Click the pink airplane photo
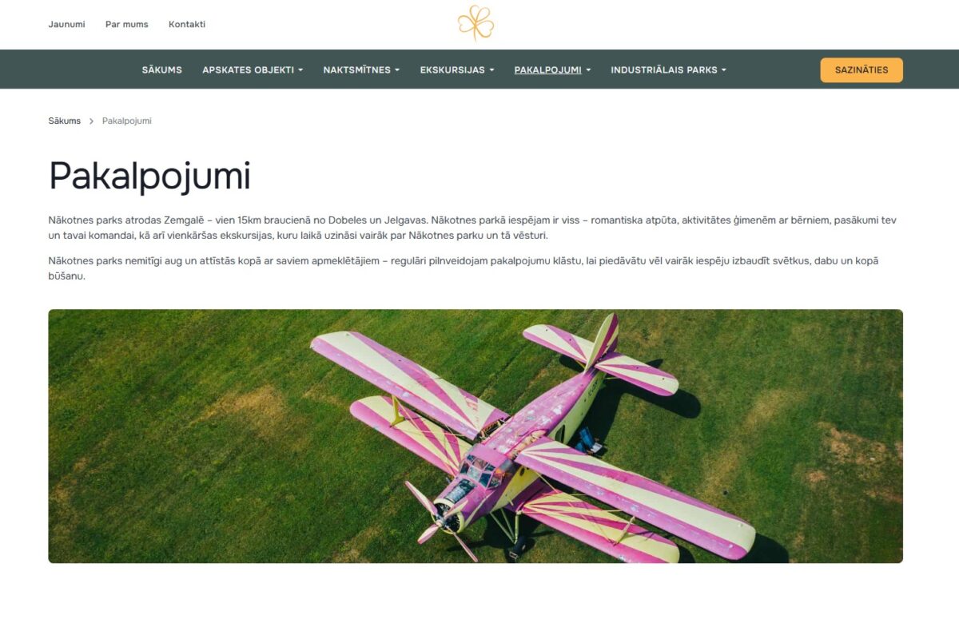Image resolution: width=959 pixels, height=623 pixels. pos(476,436)
